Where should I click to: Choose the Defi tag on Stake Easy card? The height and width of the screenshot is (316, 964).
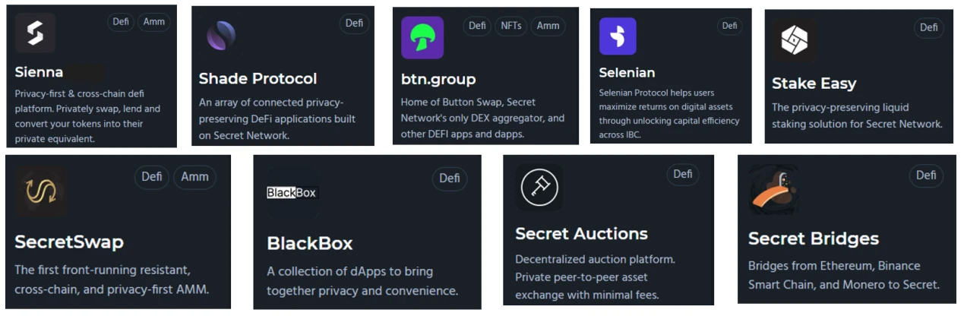tap(929, 28)
